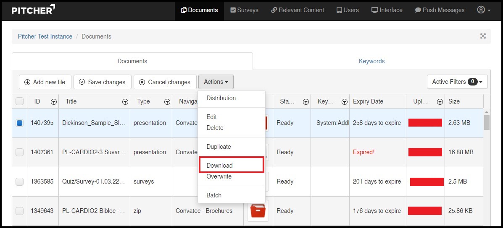Click the table vertical scrollbar thumb

point(487,123)
